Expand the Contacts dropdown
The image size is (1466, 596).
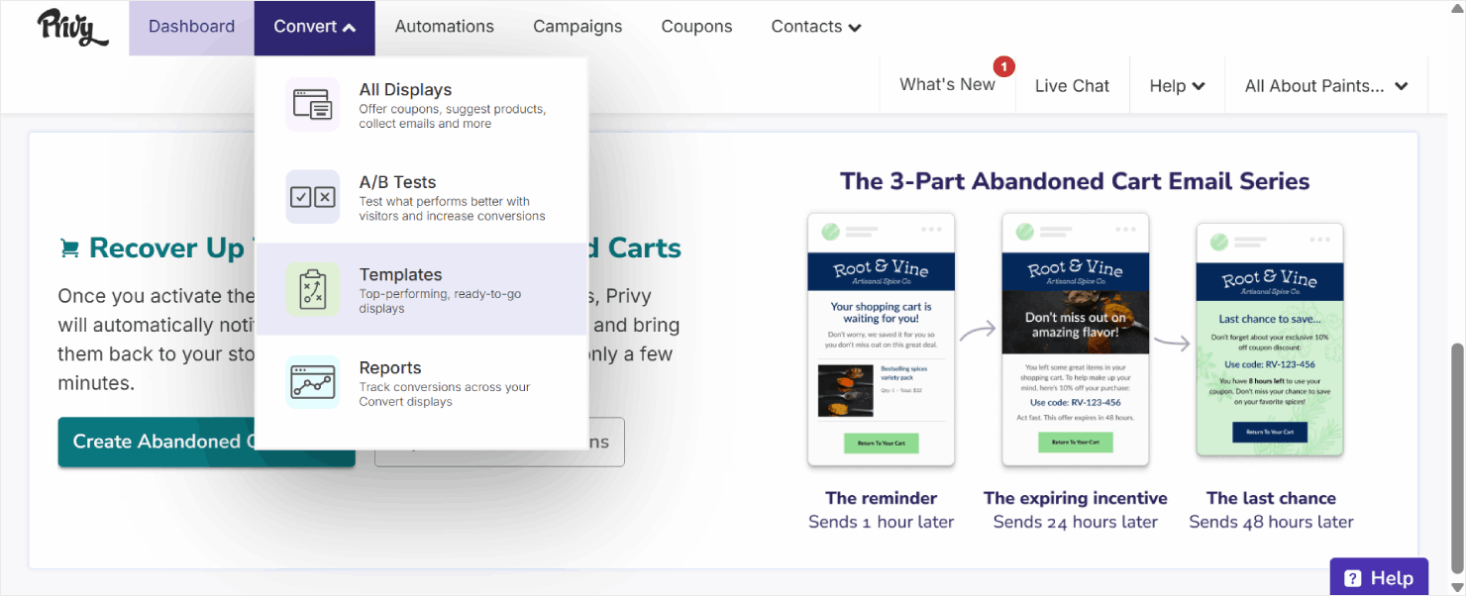[x=815, y=27]
